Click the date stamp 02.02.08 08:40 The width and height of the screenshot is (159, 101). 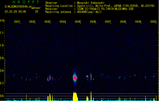point(15,12)
